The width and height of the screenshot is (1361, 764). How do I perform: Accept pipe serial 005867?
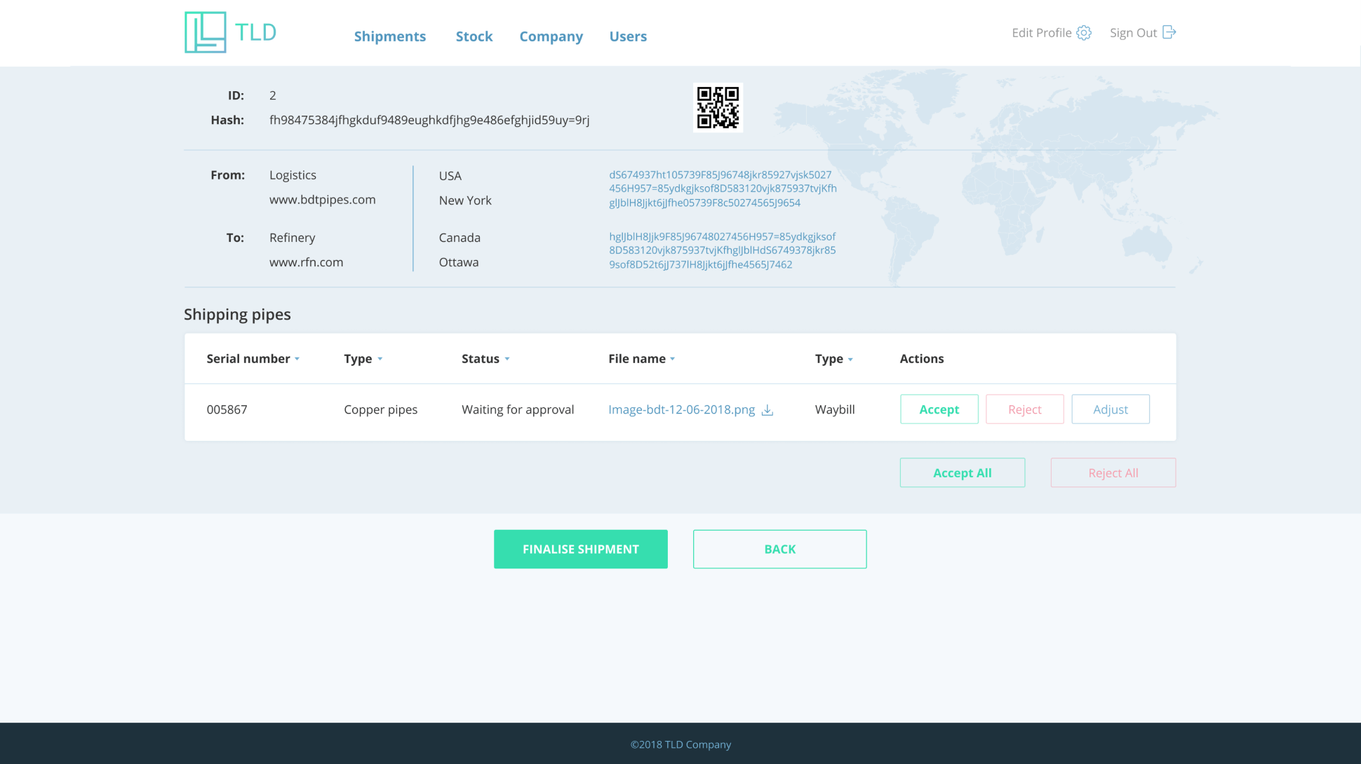click(x=939, y=409)
